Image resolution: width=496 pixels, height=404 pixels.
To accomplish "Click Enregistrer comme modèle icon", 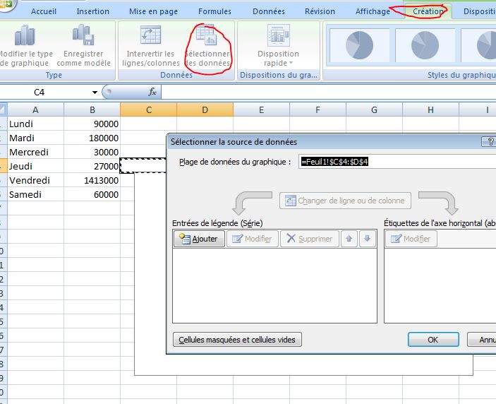I will (x=83, y=37).
